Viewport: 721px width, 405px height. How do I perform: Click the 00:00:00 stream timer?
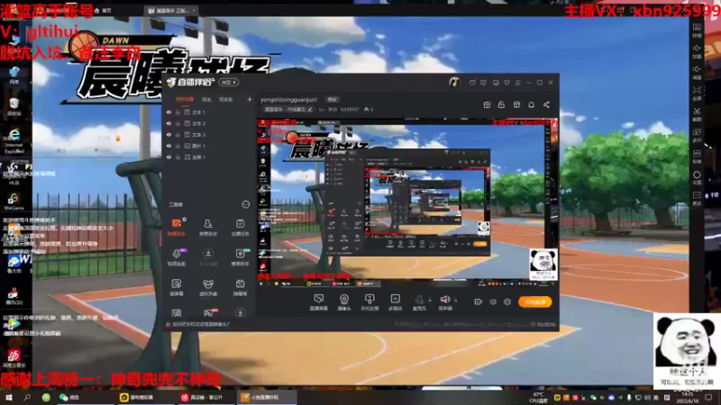point(546,324)
